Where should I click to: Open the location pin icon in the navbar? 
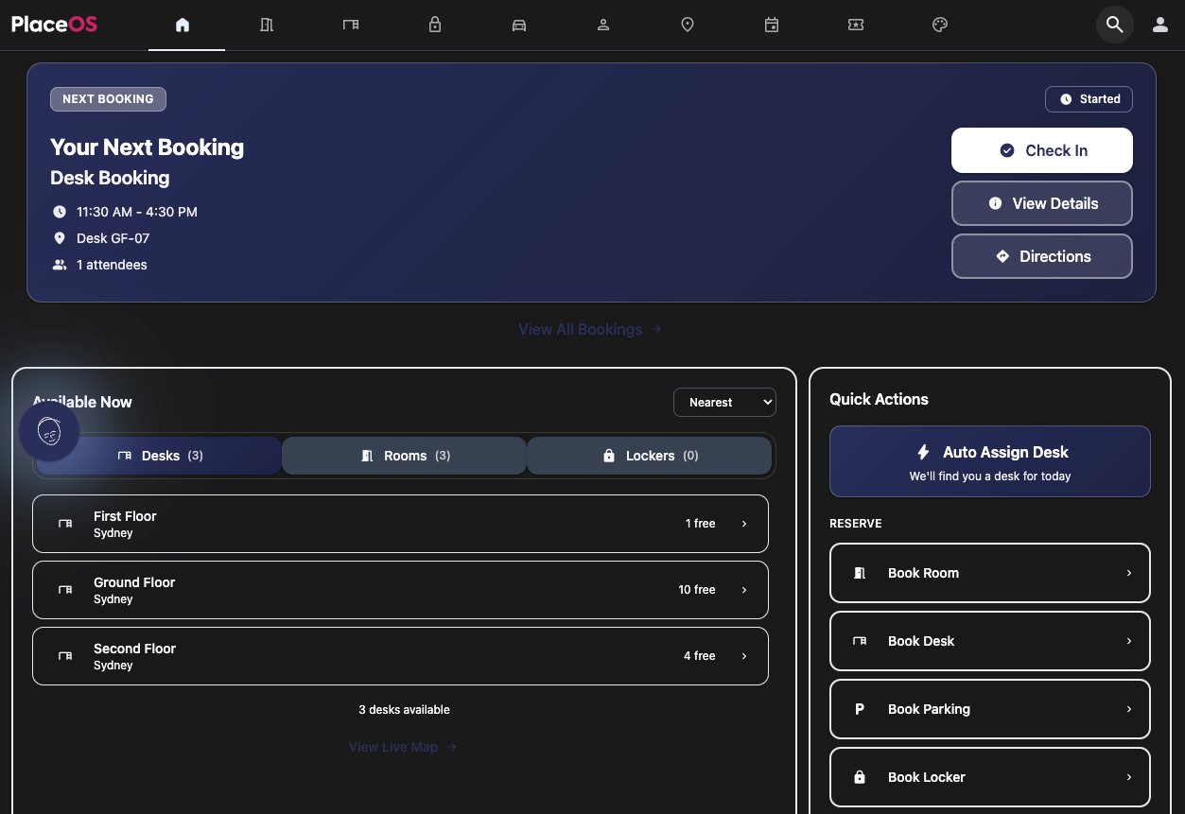click(x=688, y=25)
